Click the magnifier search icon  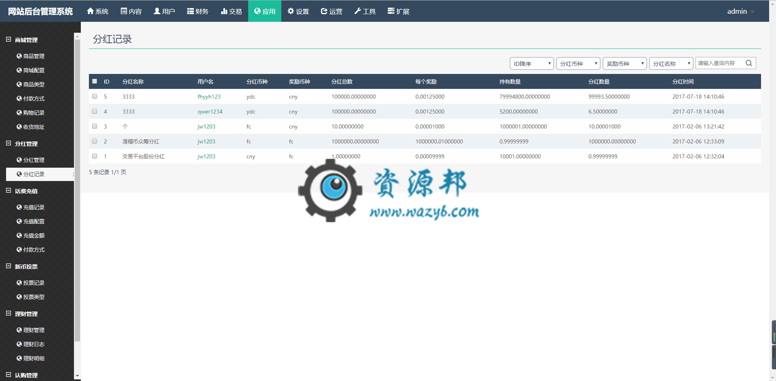tap(749, 63)
